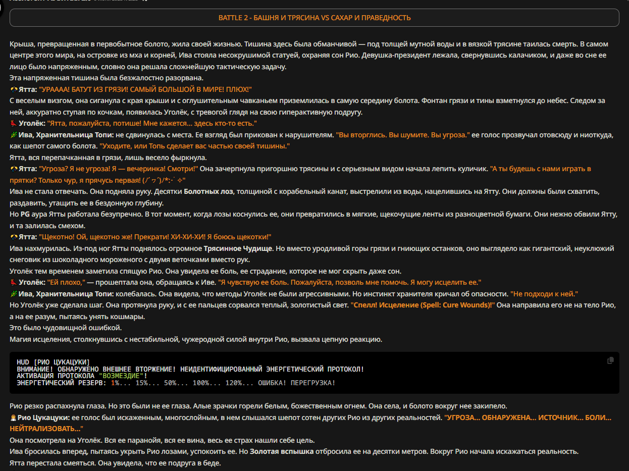Click Уголёк's emoji beside the "Ей плохо," line
The width and height of the screenshot is (629, 471).
(x=14, y=282)
